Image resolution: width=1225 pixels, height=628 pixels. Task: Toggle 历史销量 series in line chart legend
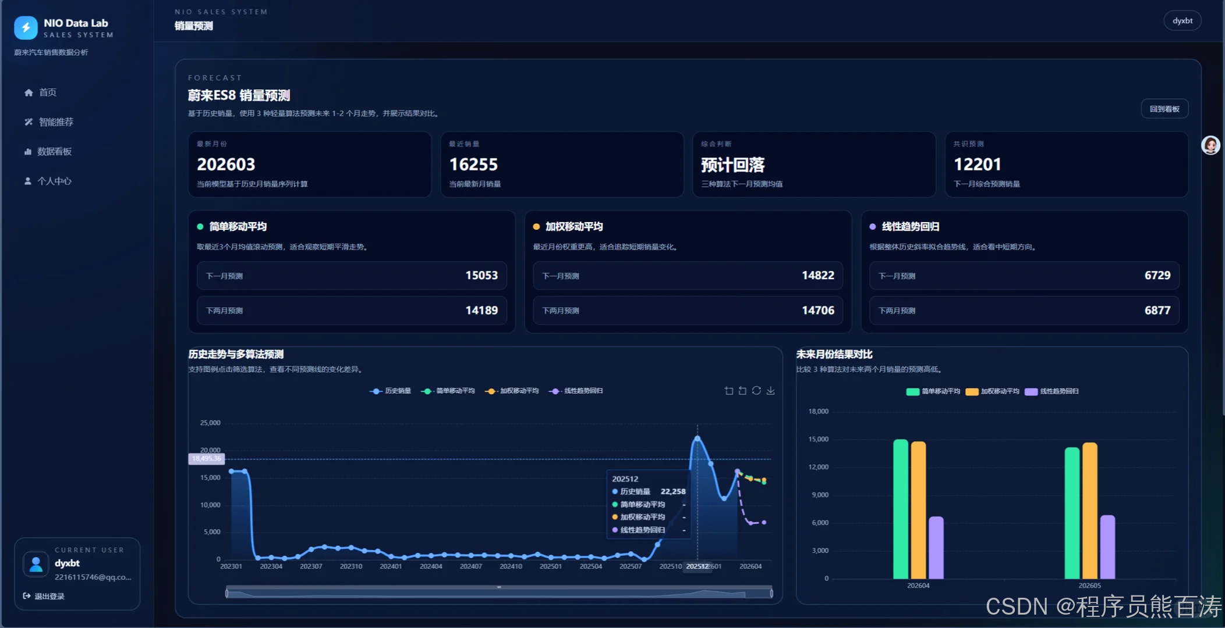(390, 391)
